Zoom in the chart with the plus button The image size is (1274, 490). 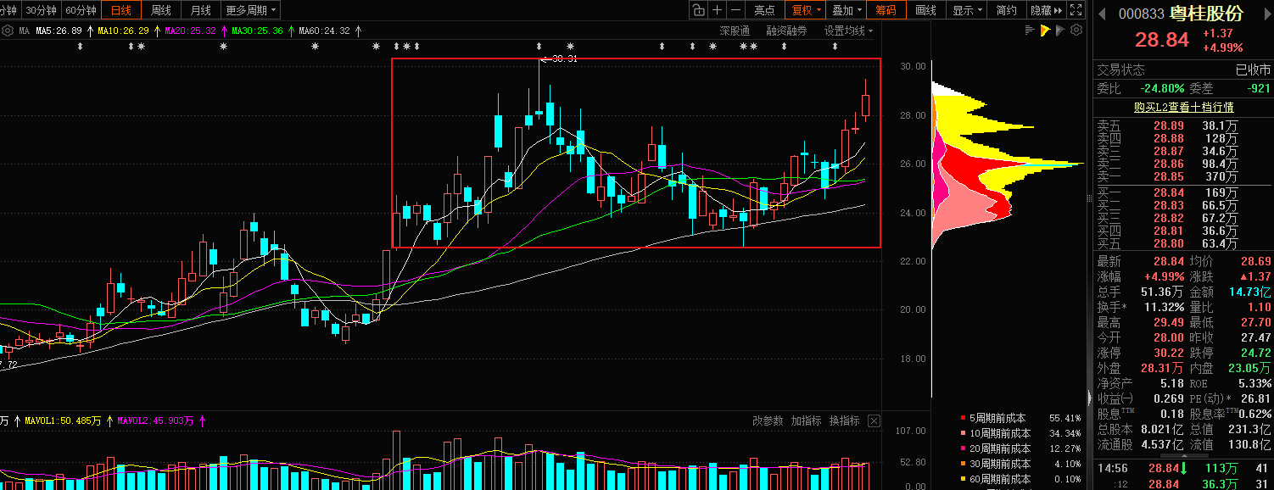(718, 10)
